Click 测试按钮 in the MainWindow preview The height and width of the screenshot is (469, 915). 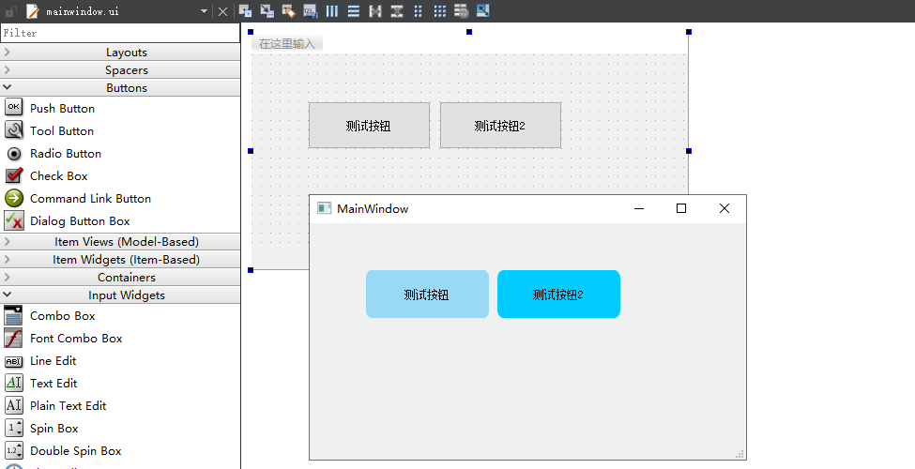click(427, 294)
